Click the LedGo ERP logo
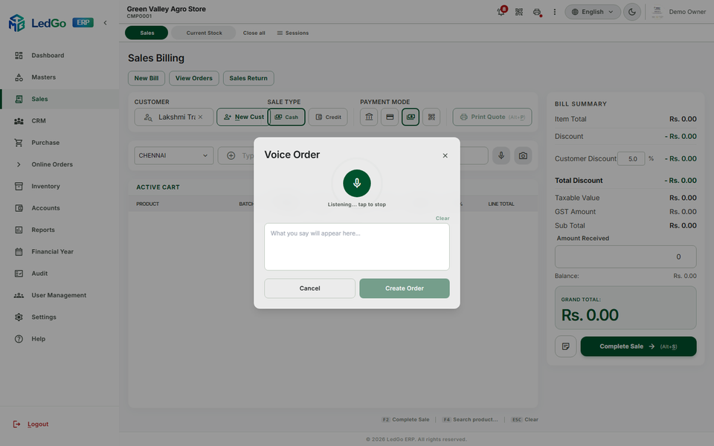 (51, 23)
